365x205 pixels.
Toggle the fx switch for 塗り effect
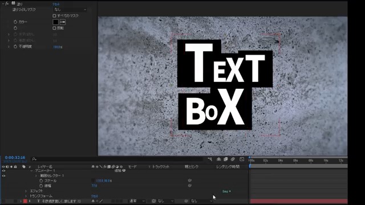click(x=7, y=3)
